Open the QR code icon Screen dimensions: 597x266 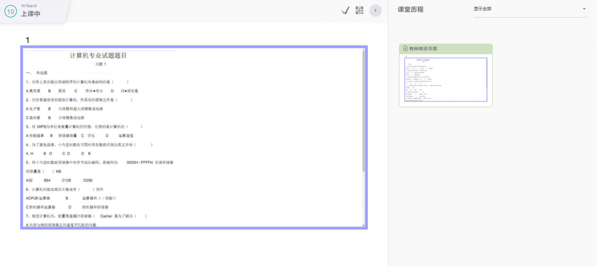point(359,10)
